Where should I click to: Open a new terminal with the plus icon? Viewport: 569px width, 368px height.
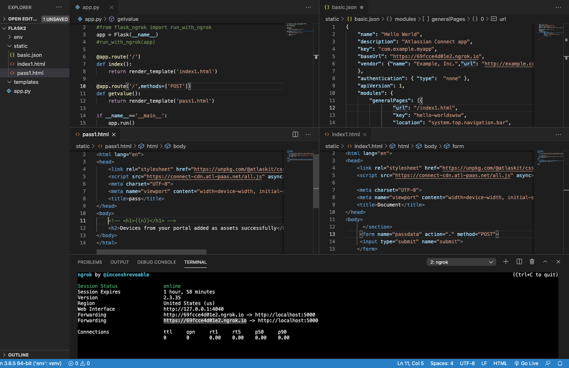point(505,261)
